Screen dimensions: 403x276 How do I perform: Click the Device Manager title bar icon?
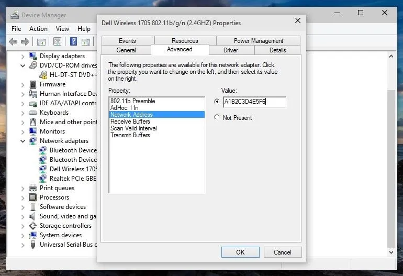(x=15, y=15)
